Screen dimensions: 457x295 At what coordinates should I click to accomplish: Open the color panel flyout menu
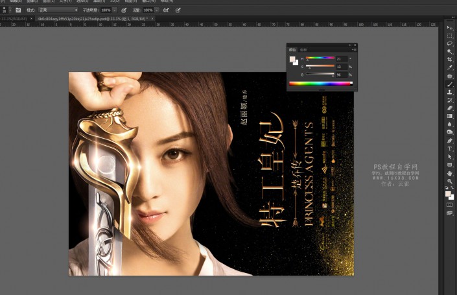354,50
